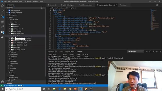The height and width of the screenshot is (91, 162).
Task: Open the File menu
Action: click(x=5, y=2)
